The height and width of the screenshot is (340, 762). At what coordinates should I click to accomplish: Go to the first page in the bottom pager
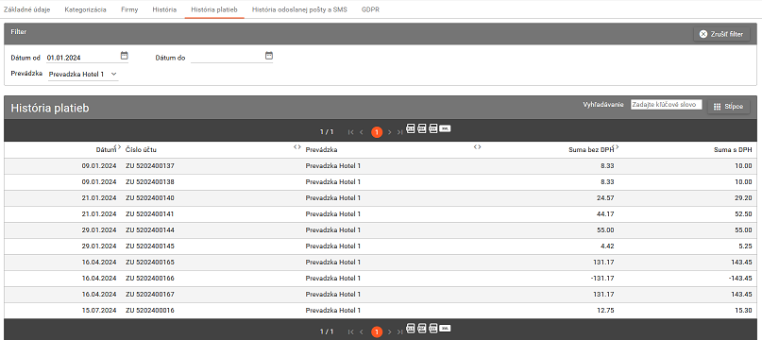351,331
